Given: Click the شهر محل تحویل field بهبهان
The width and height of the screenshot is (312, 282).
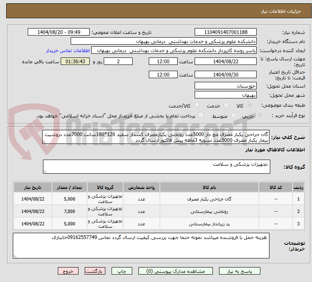Looking at the screenshot, I should coord(226,95).
